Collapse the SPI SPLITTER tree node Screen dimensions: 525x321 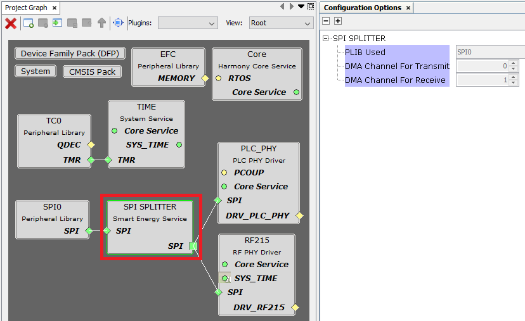coord(327,39)
